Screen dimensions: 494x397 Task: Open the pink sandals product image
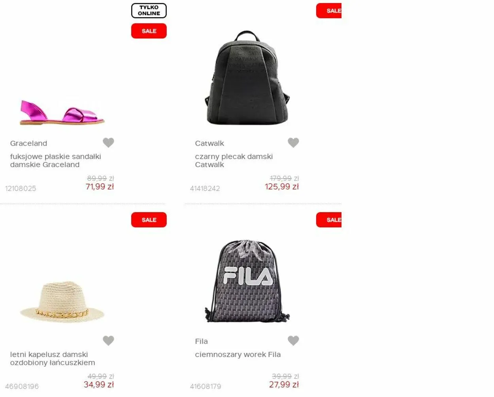click(62, 112)
